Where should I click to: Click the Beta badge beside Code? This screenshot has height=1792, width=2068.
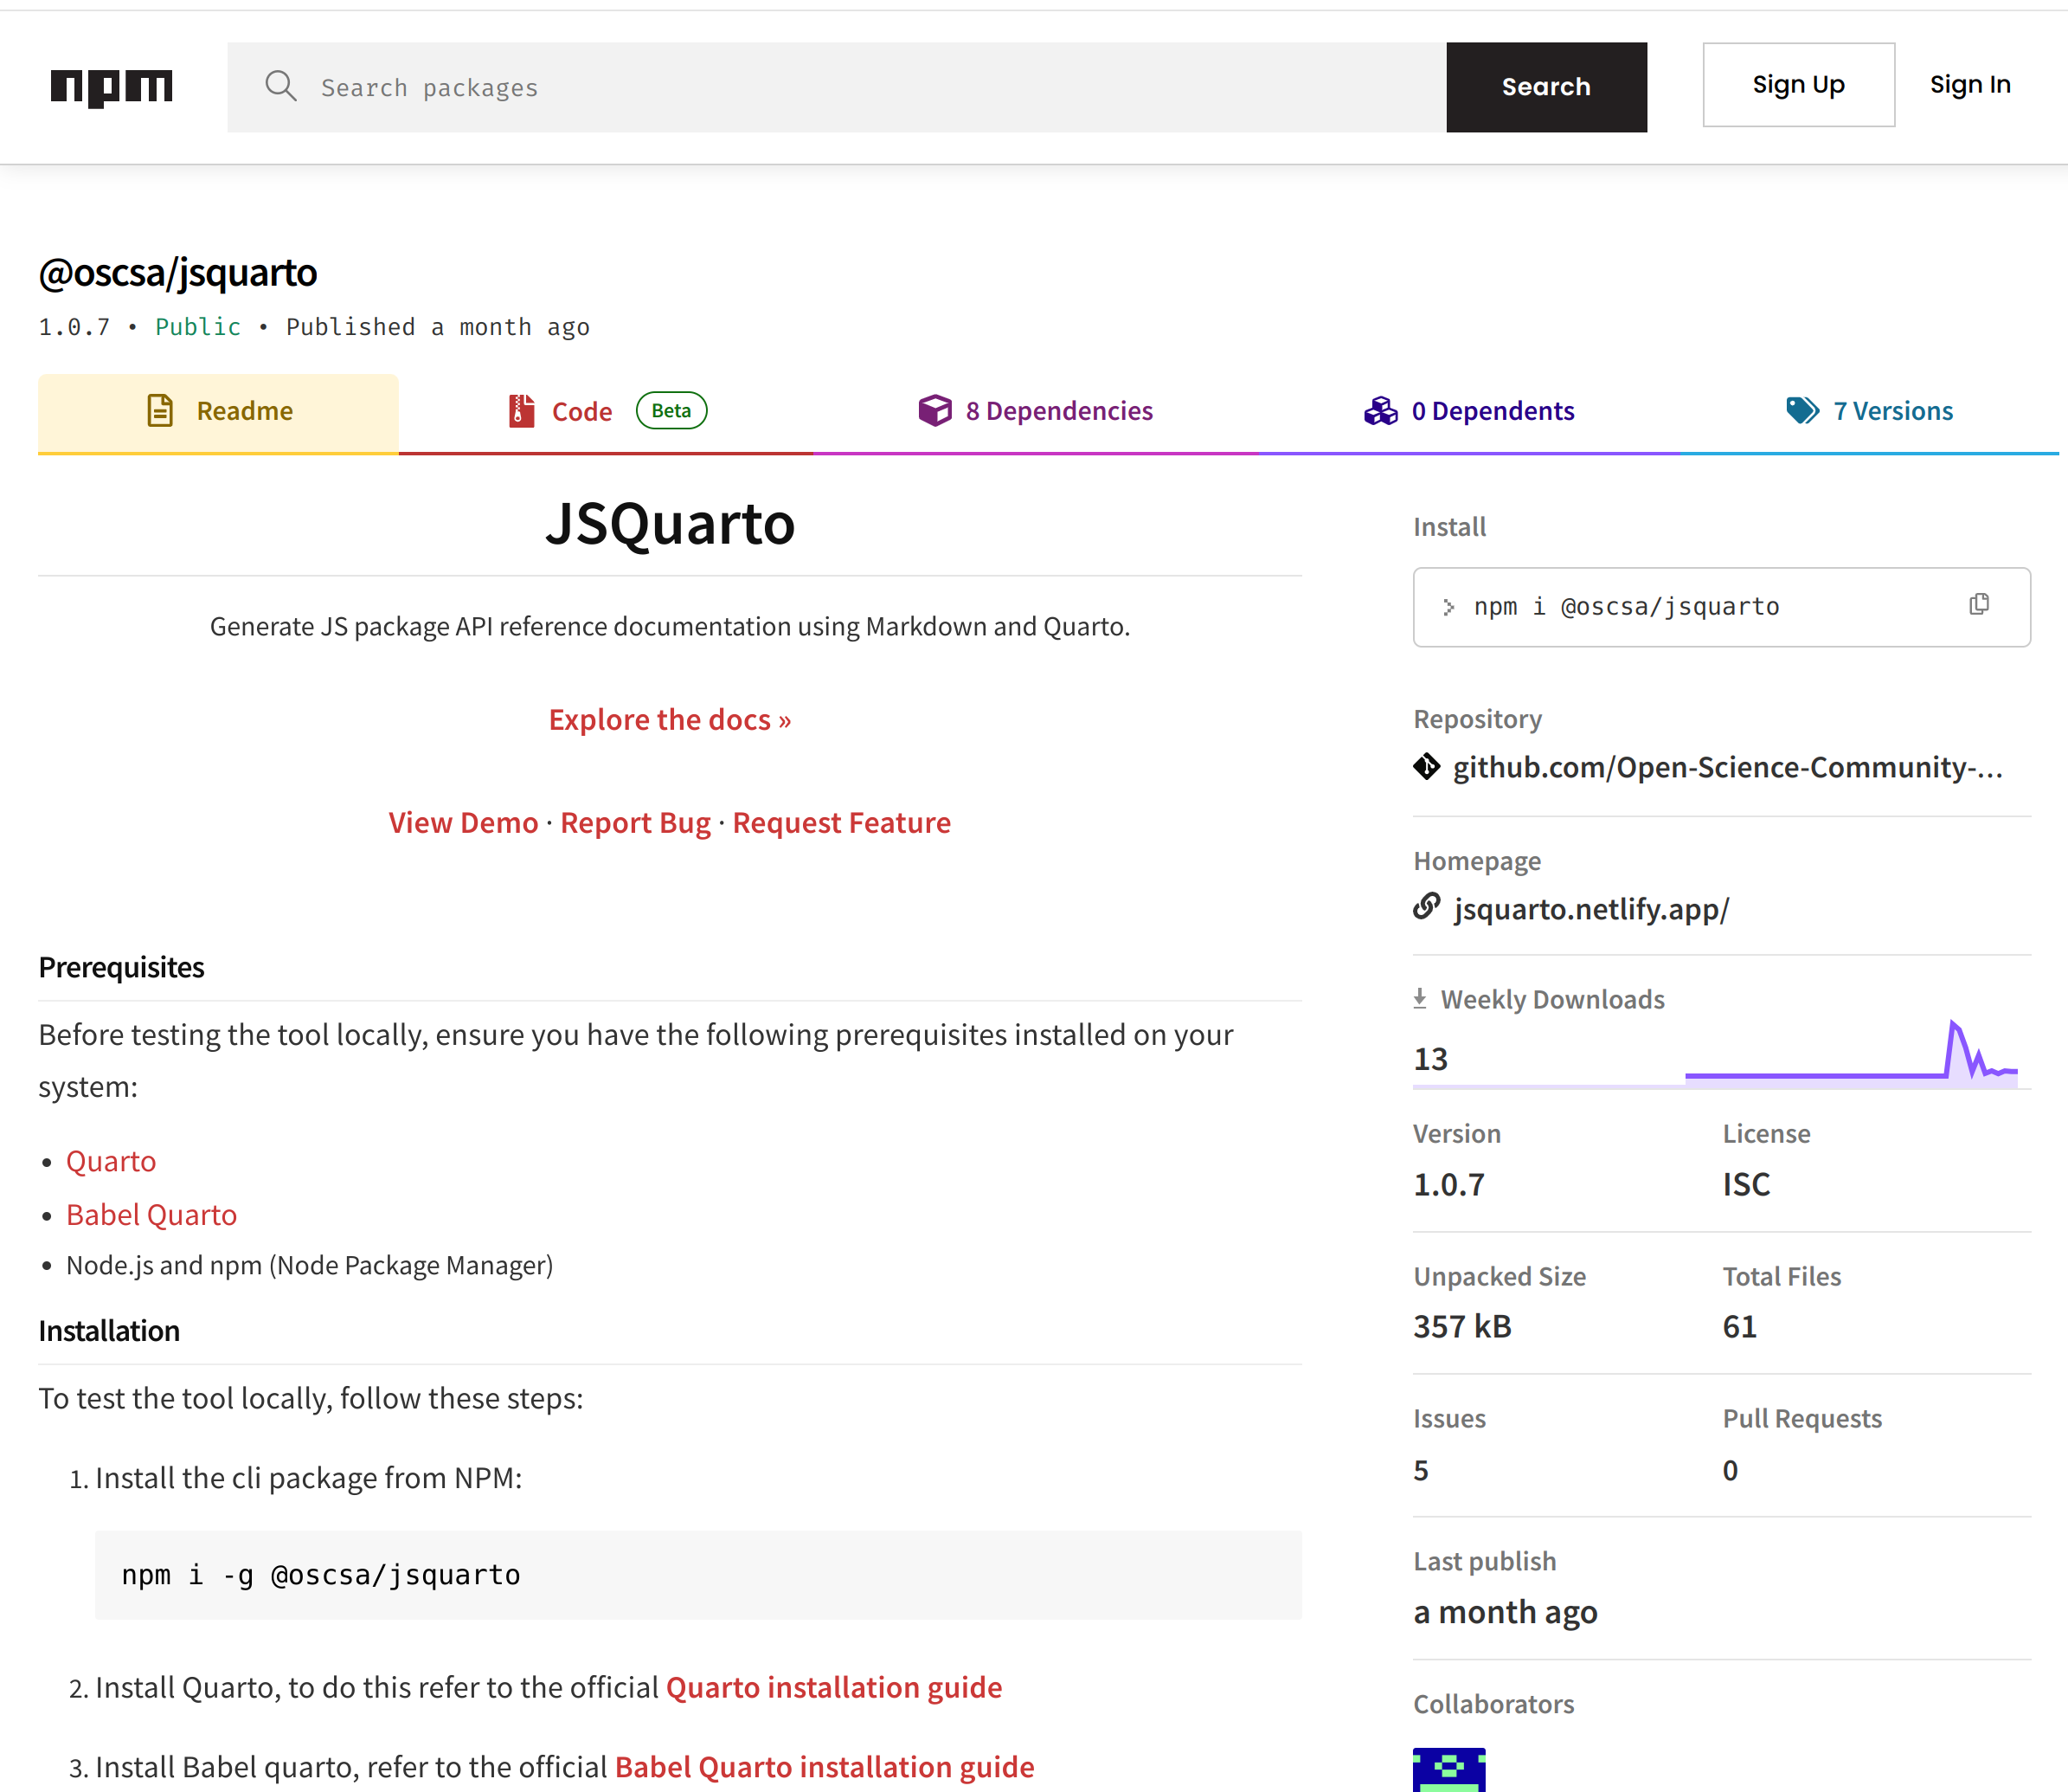671,410
